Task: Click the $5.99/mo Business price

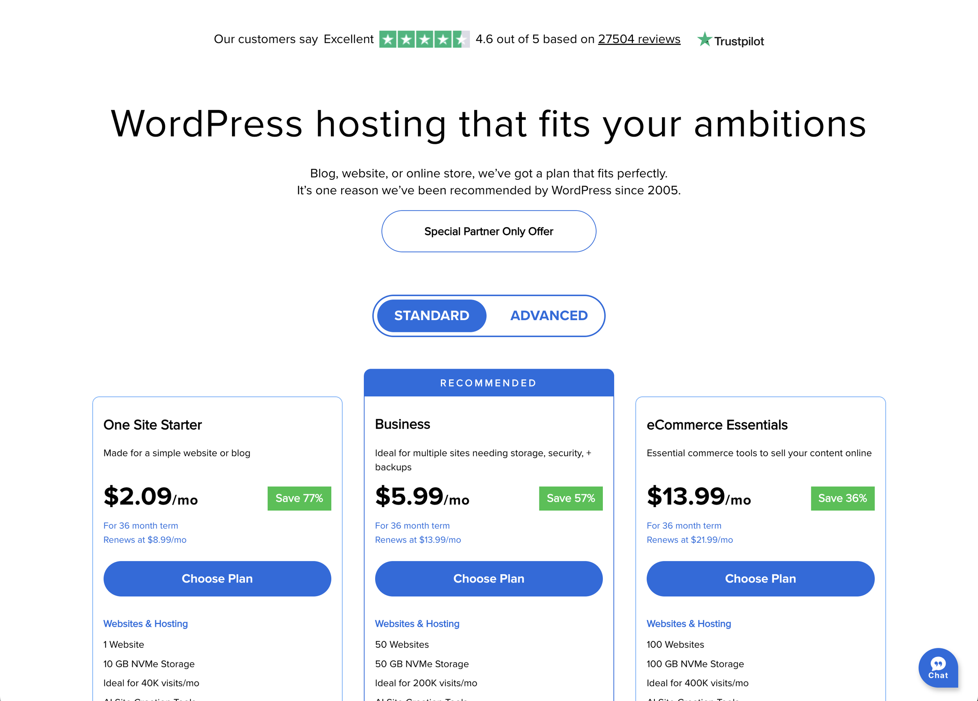Action: [x=422, y=497]
